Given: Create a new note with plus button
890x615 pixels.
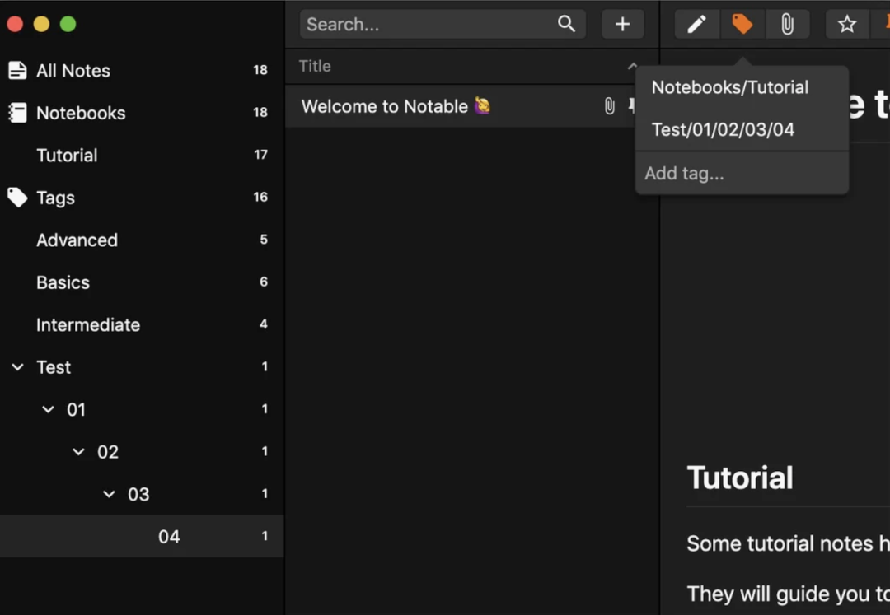Looking at the screenshot, I should coord(623,24).
